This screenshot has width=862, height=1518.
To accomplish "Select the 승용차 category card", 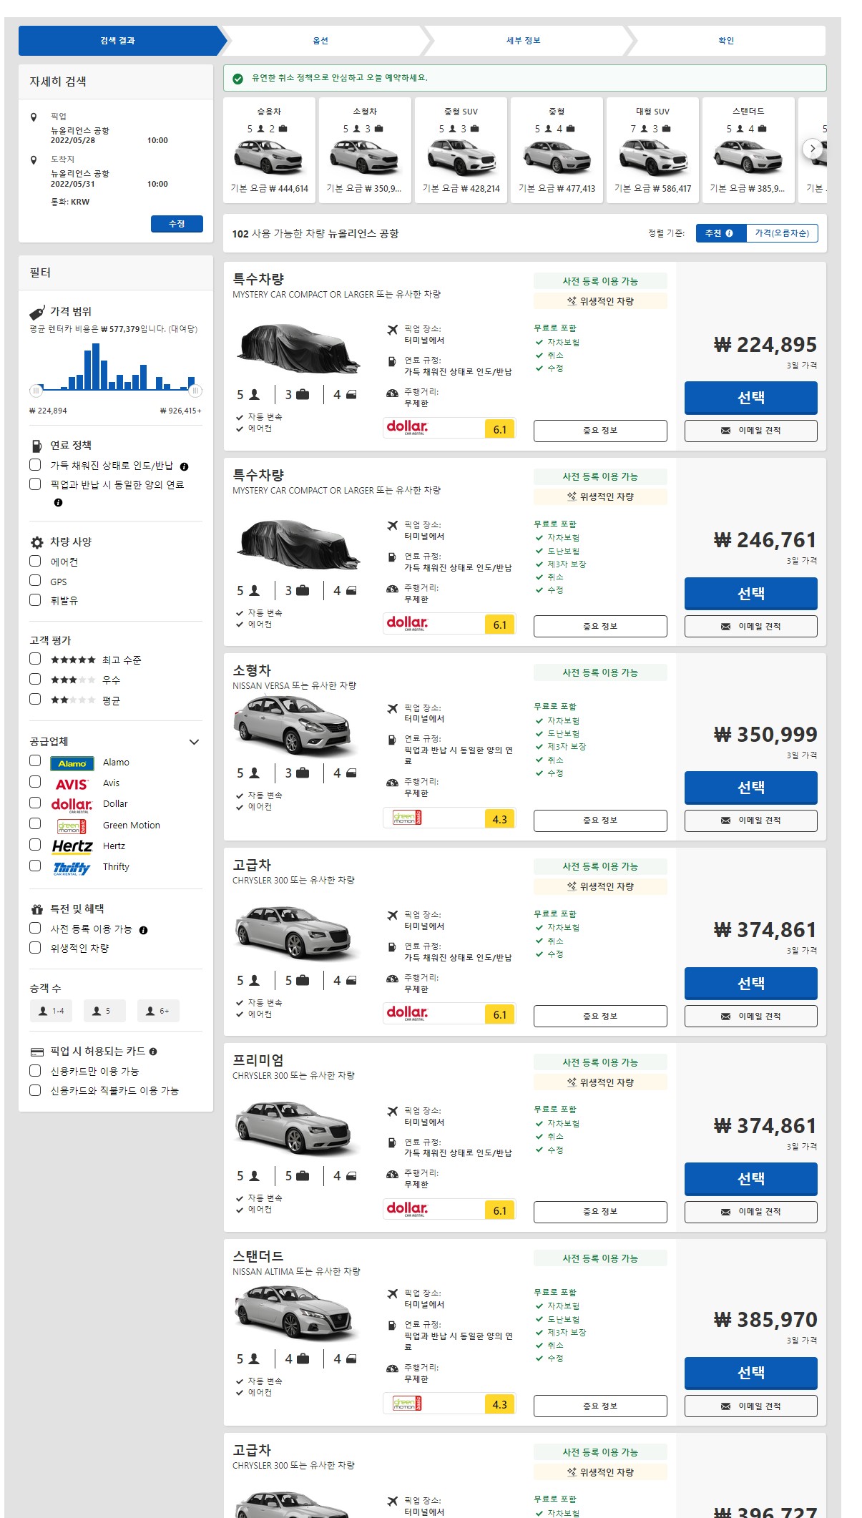I will (269, 150).
